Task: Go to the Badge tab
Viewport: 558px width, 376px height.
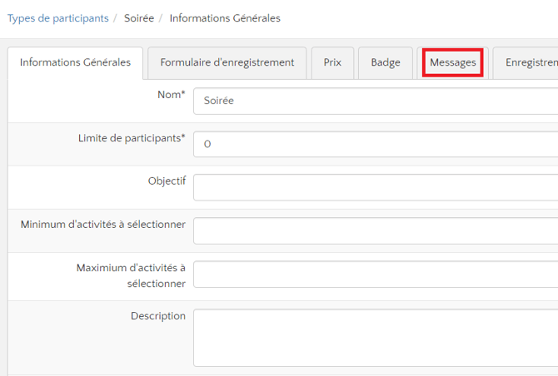Action: click(386, 62)
